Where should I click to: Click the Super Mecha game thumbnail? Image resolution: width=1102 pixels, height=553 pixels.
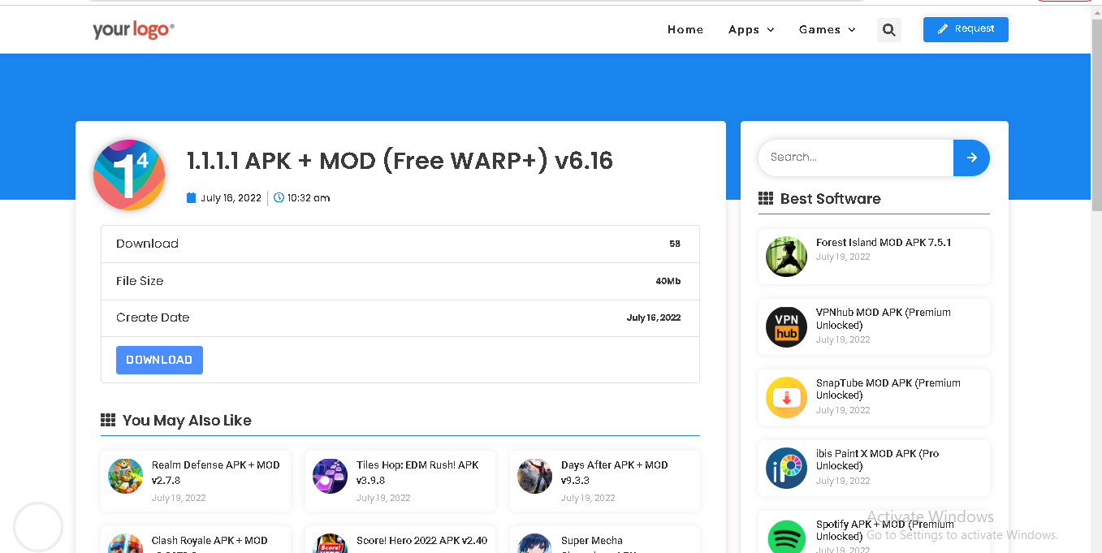(535, 543)
